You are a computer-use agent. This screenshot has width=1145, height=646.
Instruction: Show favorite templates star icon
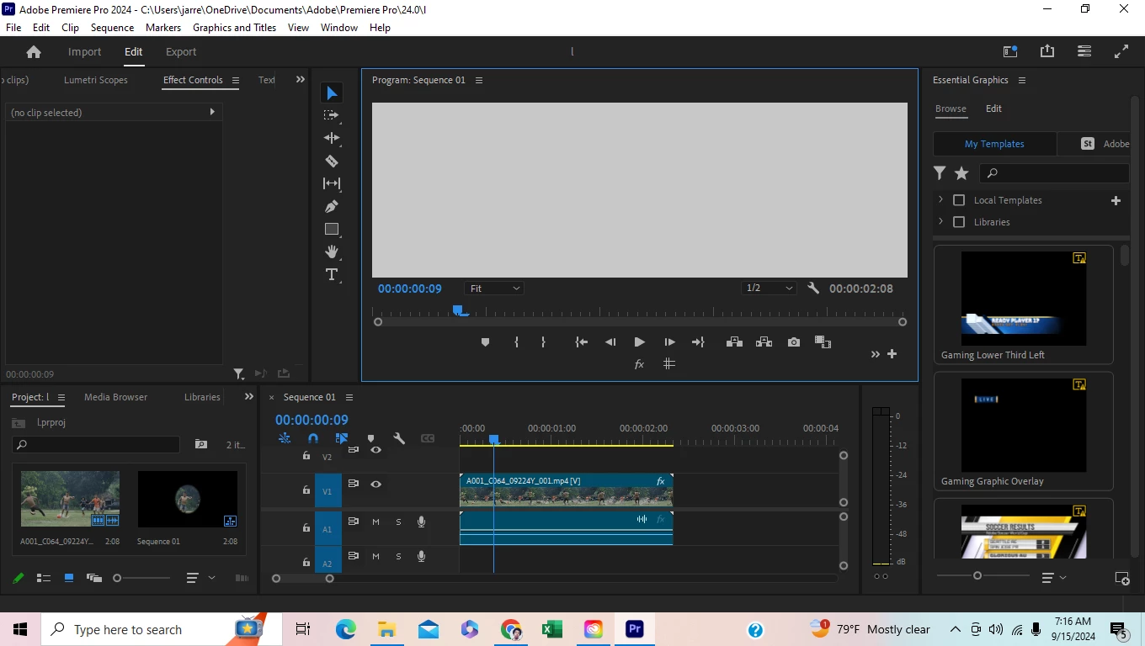click(961, 173)
